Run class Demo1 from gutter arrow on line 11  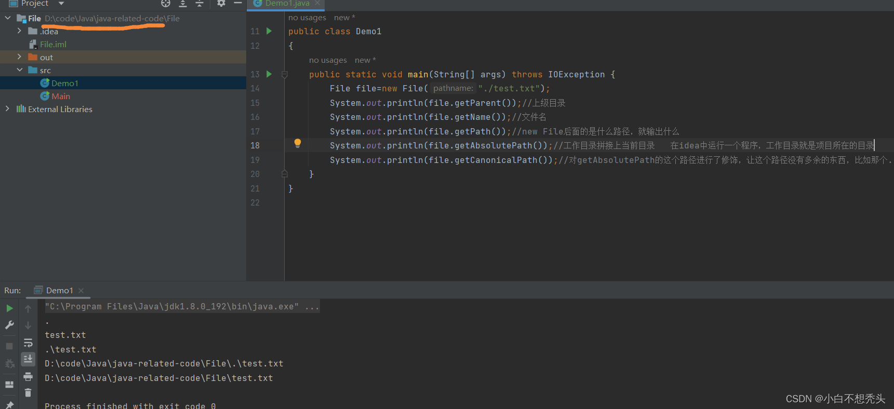(269, 31)
